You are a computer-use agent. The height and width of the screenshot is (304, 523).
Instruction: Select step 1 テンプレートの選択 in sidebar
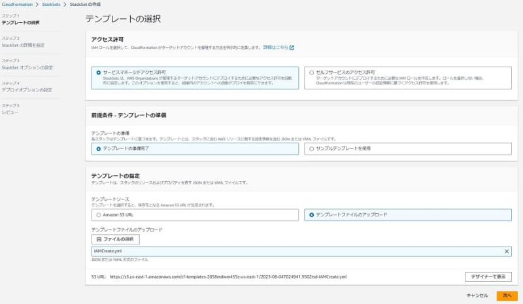point(21,23)
